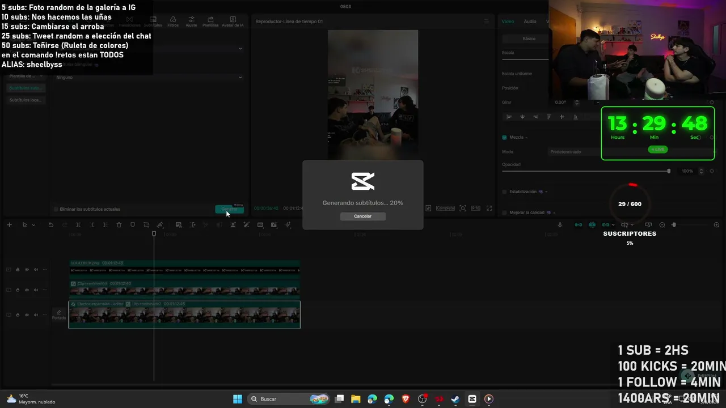Select the pointer selection tool

(x=24, y=225)
